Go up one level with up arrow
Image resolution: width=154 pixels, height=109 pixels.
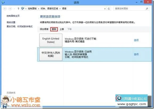[x=18, y=9]
